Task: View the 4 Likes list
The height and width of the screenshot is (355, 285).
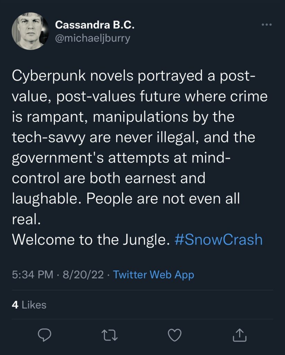Action: point(29,305)
